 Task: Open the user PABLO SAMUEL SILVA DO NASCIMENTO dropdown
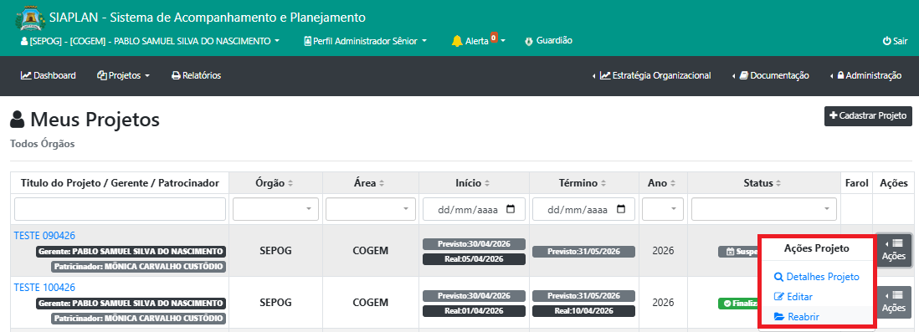click(151, 41)
